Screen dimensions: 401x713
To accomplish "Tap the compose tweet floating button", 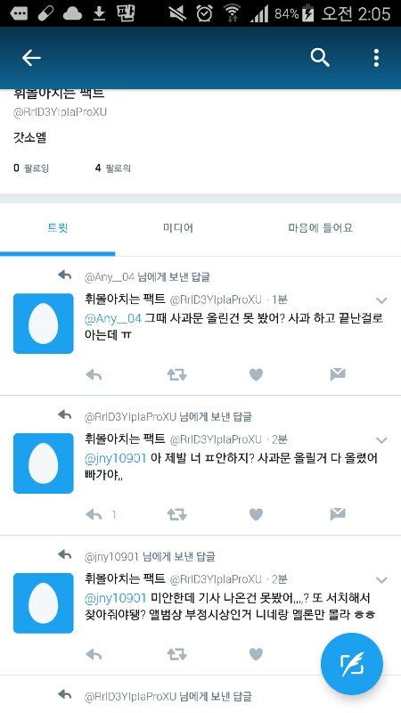I will 352,664.
